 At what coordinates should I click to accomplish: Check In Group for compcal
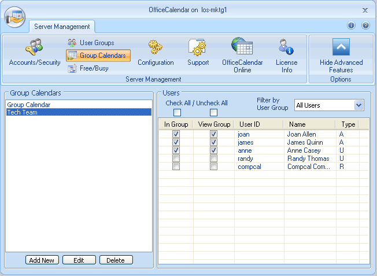coord(176,167)
